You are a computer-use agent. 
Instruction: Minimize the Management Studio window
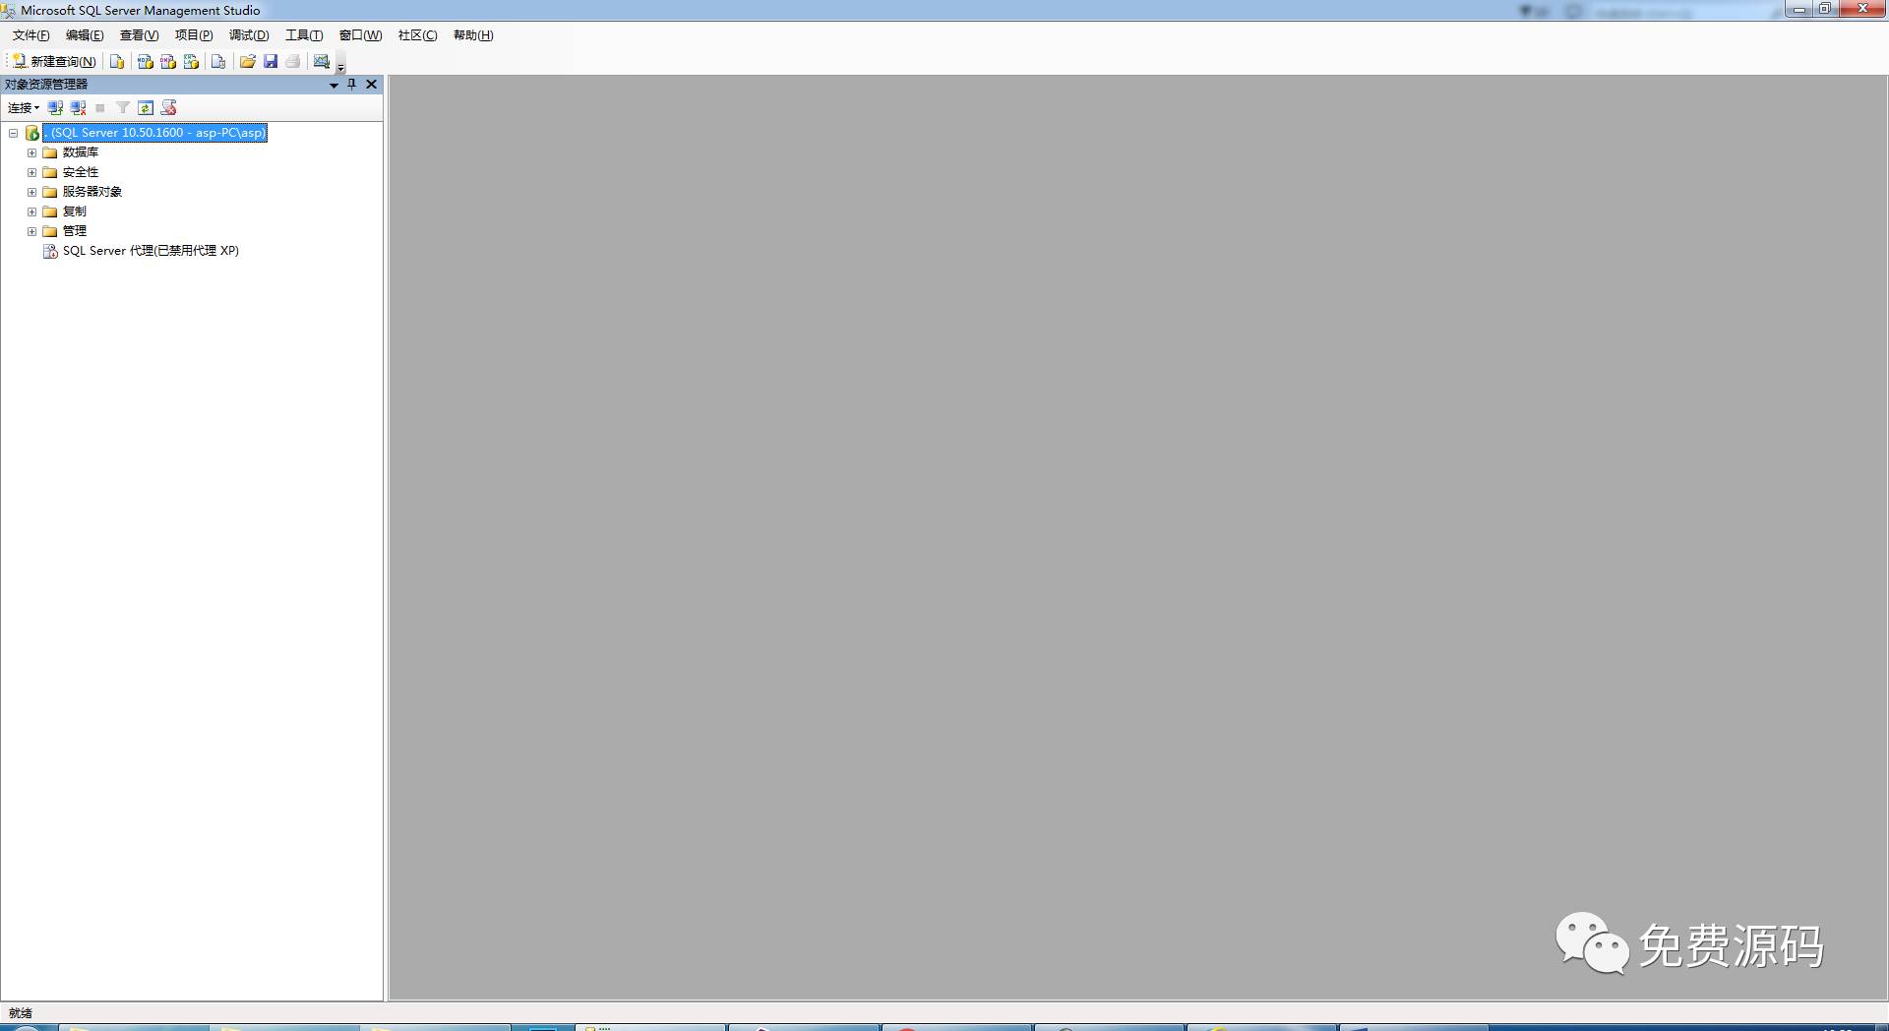click(1798, 10)
